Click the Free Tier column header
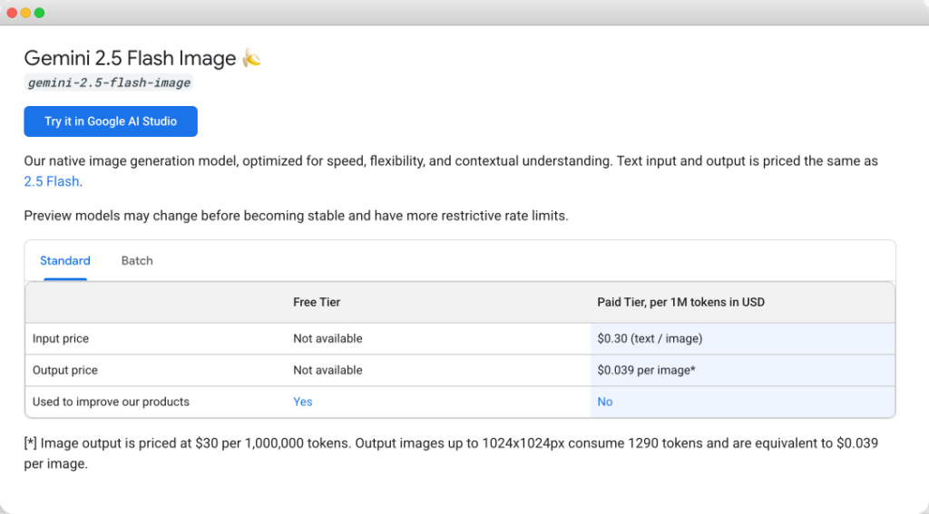 317,302
